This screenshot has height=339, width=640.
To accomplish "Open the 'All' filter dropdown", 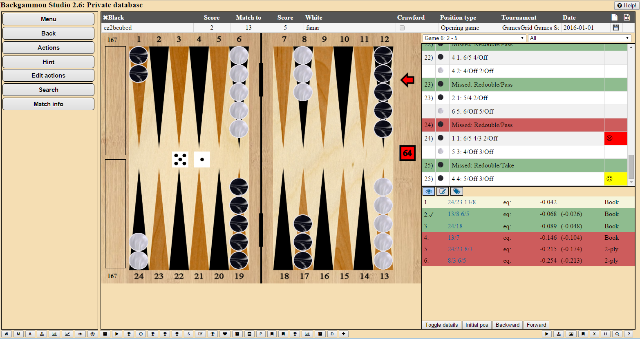I will (579, 38).
